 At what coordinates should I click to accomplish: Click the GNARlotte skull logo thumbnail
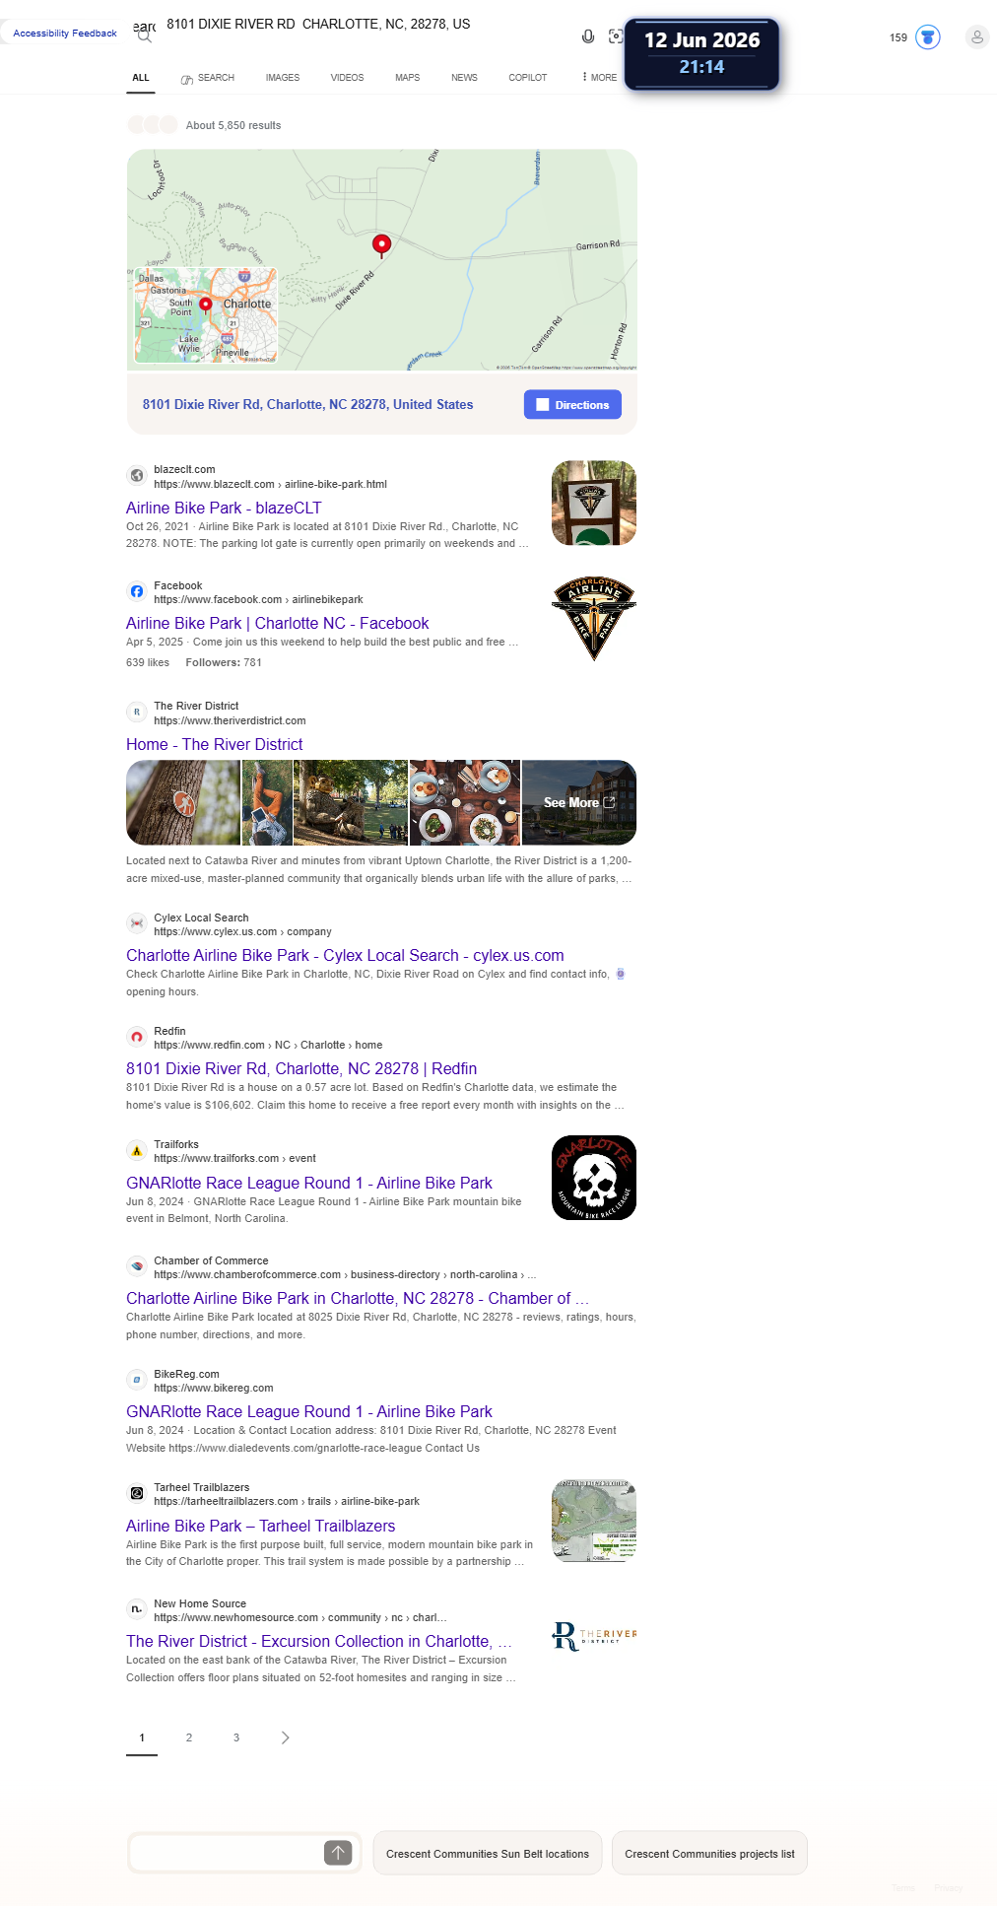pos(594,1178)
